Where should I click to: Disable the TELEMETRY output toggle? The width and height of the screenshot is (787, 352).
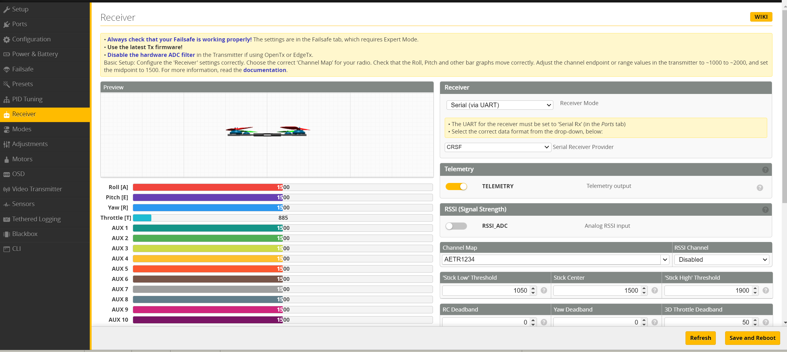tap(456, 186)
